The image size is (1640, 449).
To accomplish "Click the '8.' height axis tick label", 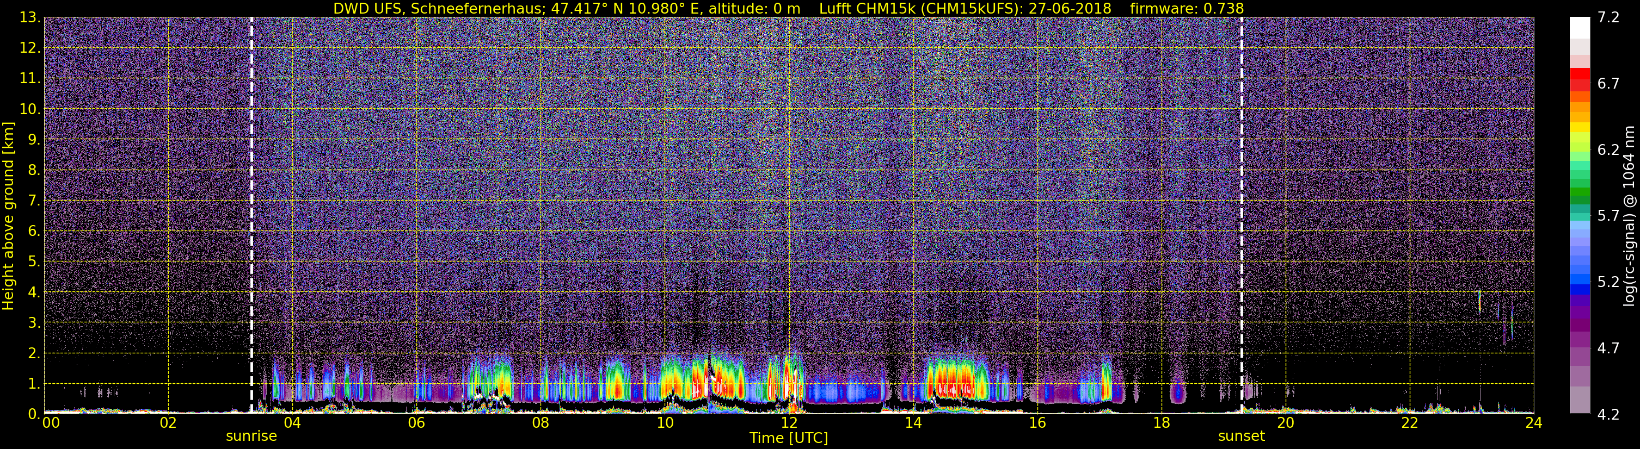I will 34,170.
